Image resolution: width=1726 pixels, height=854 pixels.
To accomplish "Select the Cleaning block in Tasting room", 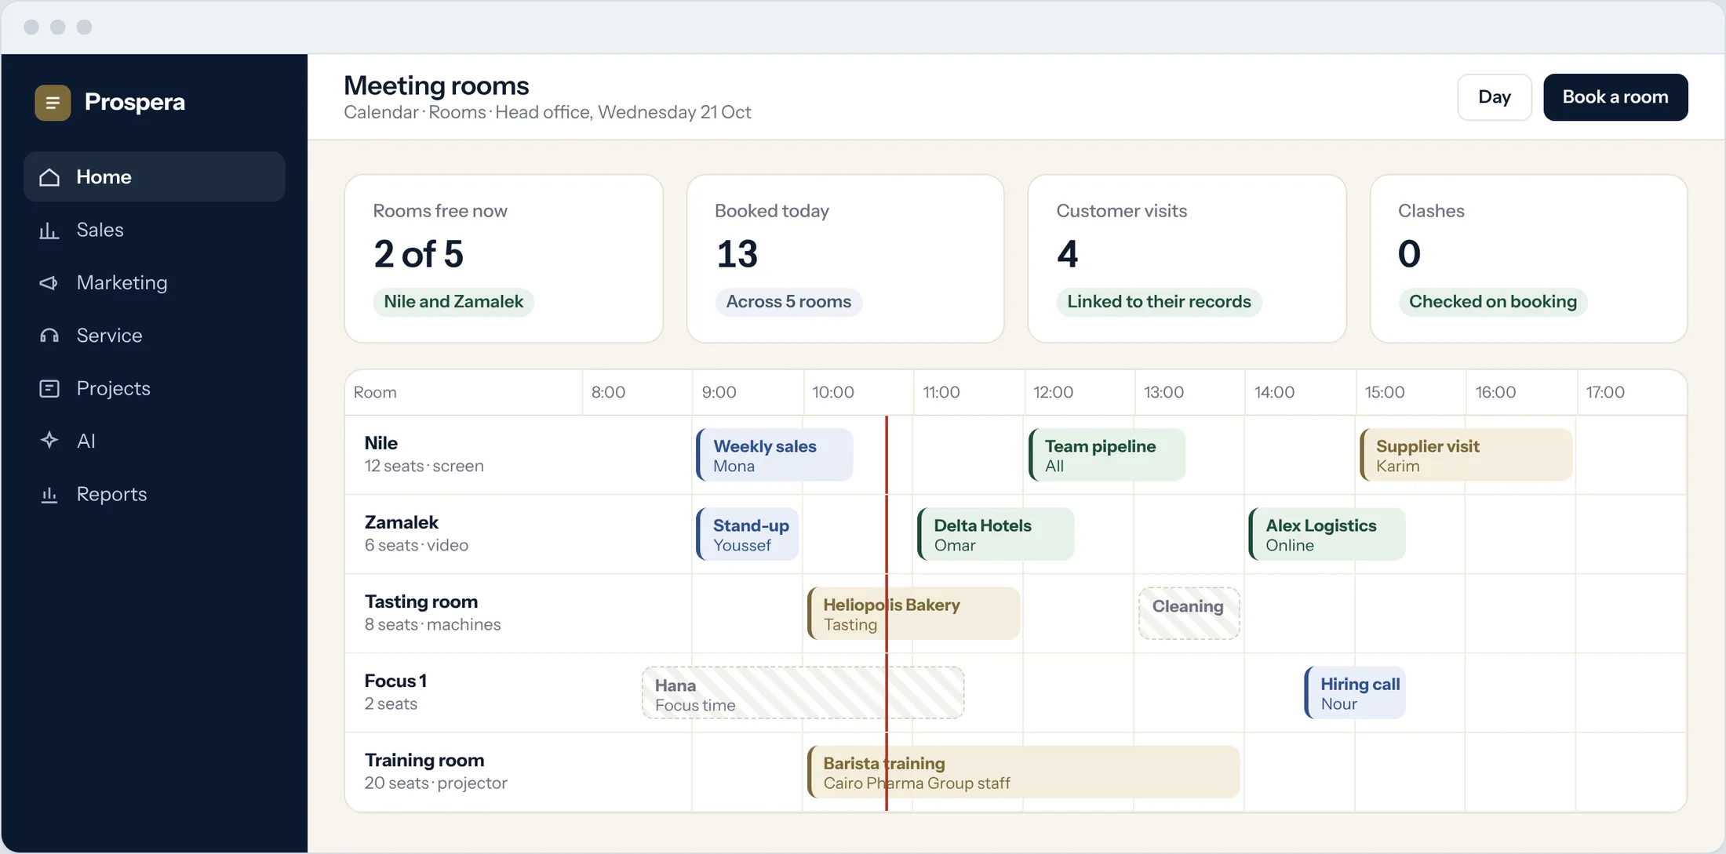I will pos(1189,613).
